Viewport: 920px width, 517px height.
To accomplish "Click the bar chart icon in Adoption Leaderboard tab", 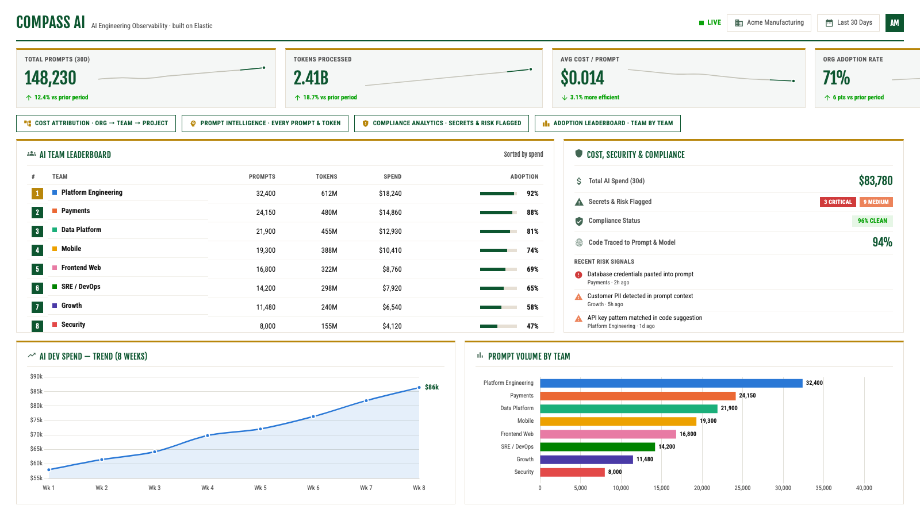I will (546, 124).
